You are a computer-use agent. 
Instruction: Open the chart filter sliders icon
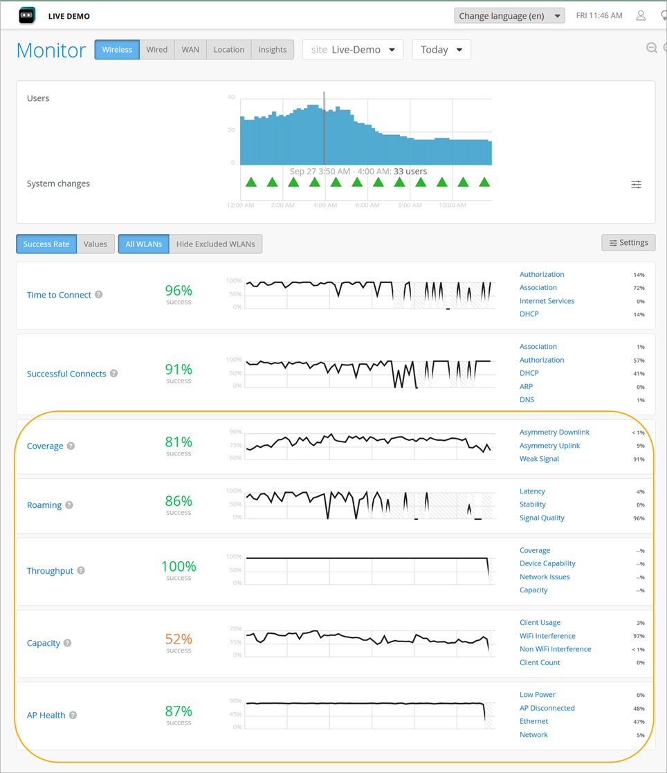pos(637,184)
